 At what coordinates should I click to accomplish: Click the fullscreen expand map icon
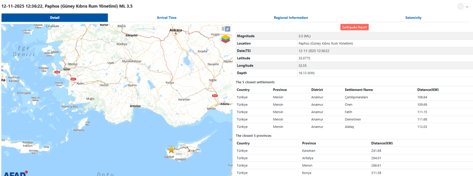click(227, 29)
